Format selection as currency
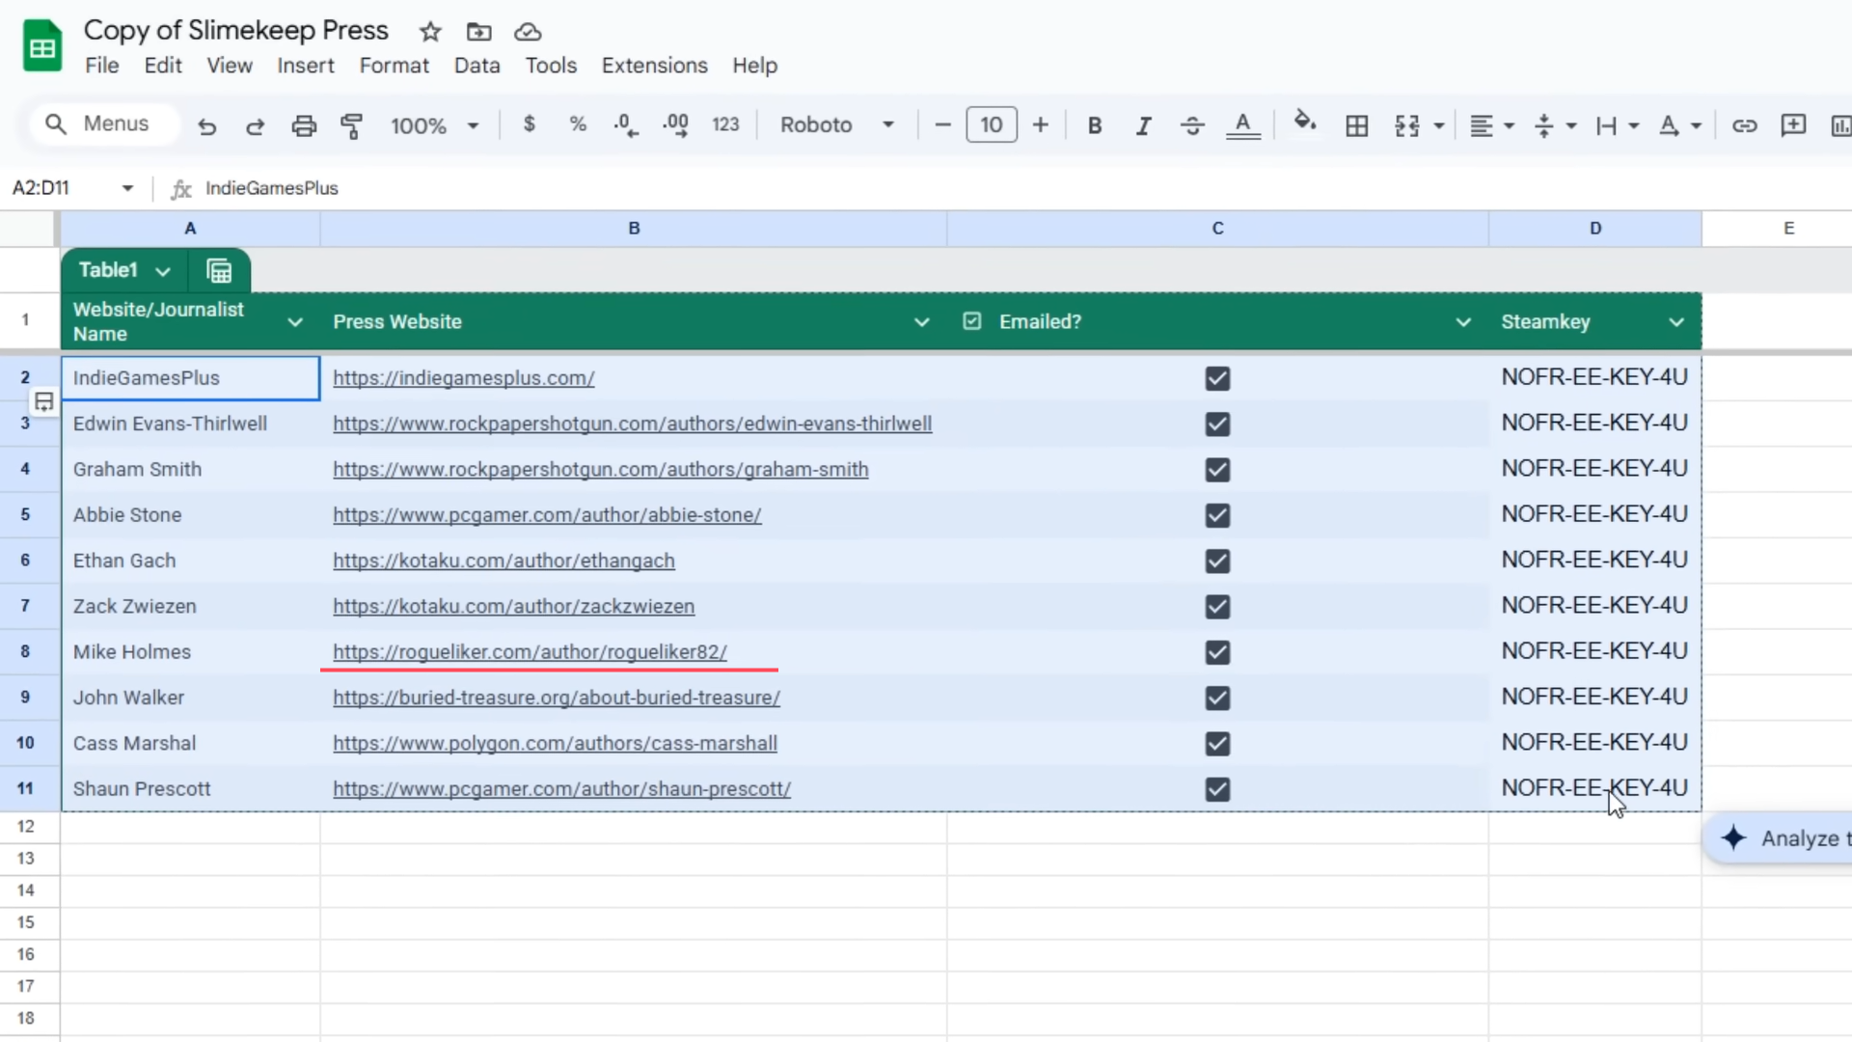Screen dimensions: 1852x1042 (529, 124)
